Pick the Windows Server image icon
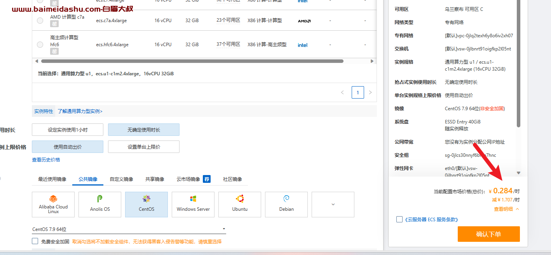 193,199
